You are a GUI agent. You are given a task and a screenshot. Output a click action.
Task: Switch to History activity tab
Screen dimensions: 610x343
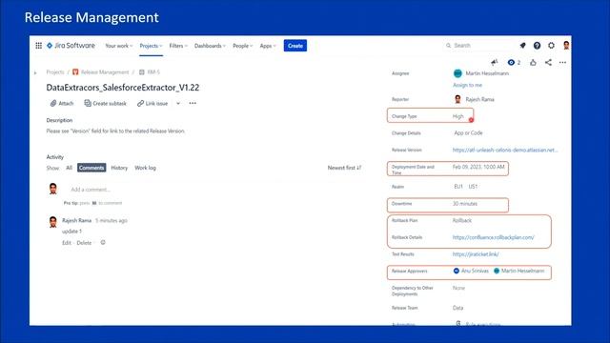(119, 168)
